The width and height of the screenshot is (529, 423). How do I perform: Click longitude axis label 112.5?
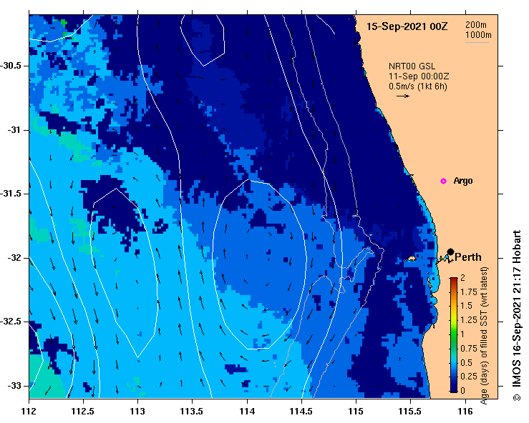[x=83, y=412]
